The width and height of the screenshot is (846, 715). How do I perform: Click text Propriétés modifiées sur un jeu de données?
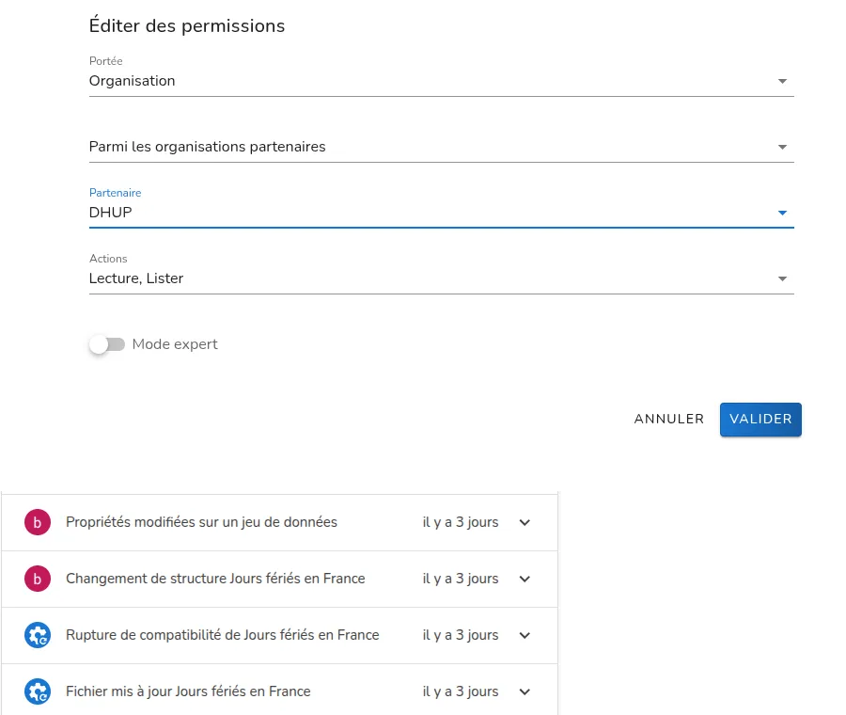click(201, 522)
